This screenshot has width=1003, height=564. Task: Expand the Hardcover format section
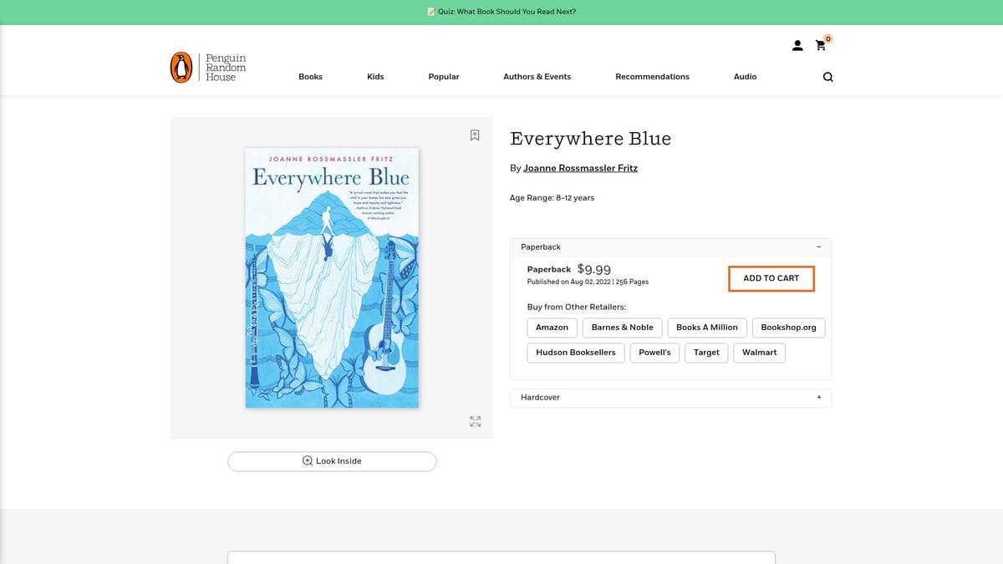[818, 398]
